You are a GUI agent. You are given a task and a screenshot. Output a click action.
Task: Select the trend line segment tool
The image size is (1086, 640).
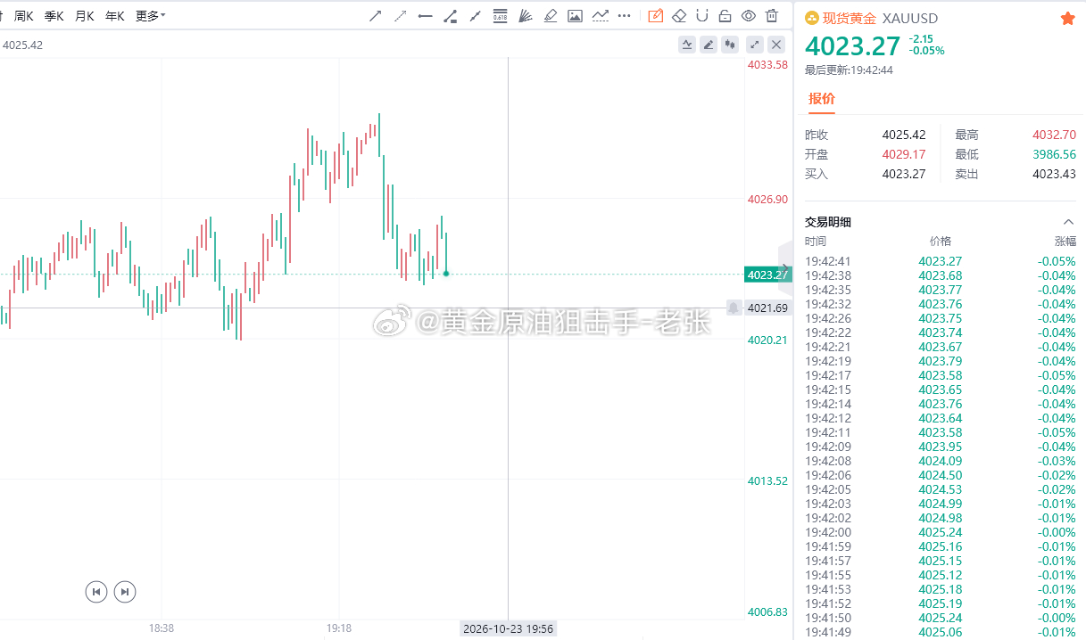[x=476, y=15]
